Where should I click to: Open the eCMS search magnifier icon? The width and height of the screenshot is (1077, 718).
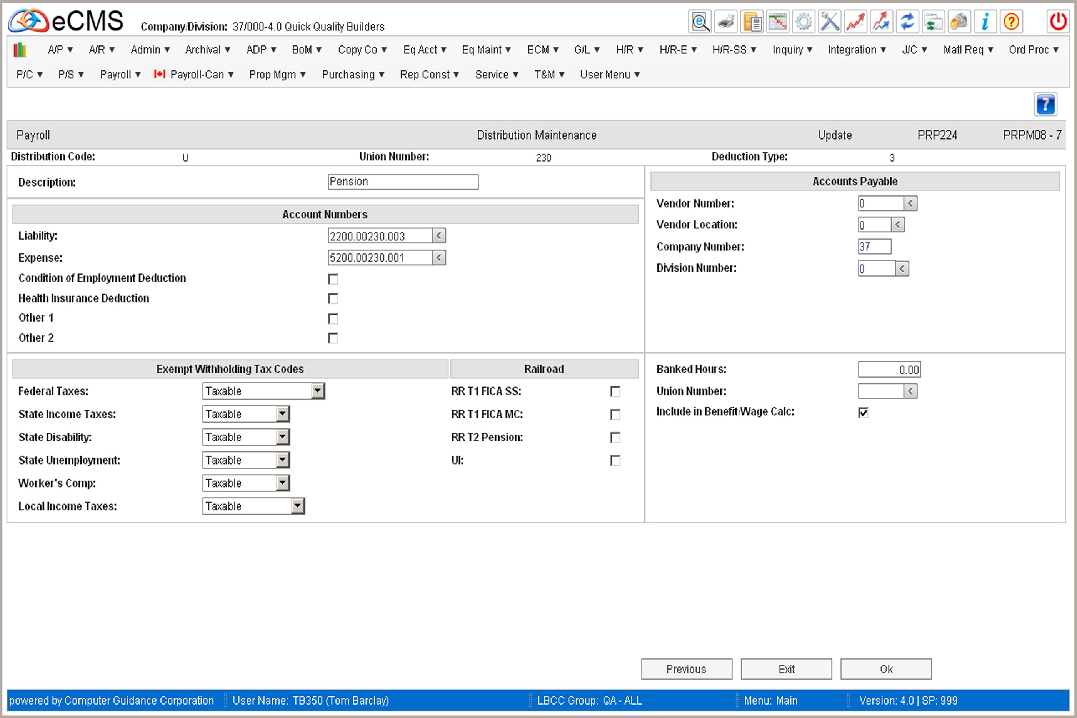tap(700, 22)
